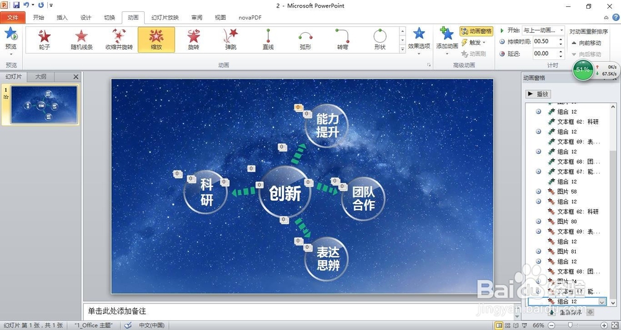Open the 插入 ribbon tab
The width and height of the screenshot is (621, 330).
click(x=62, y=17)
